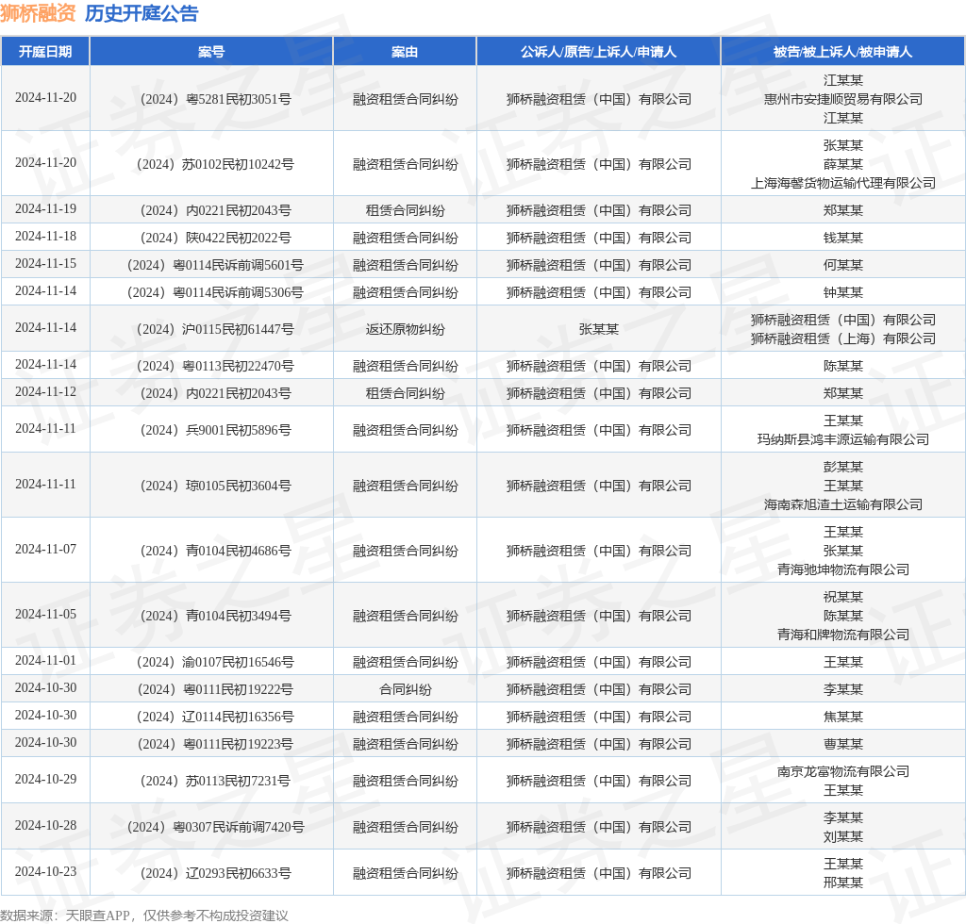Open case (2024)粤5281民初3051号

tap(211, 99)
